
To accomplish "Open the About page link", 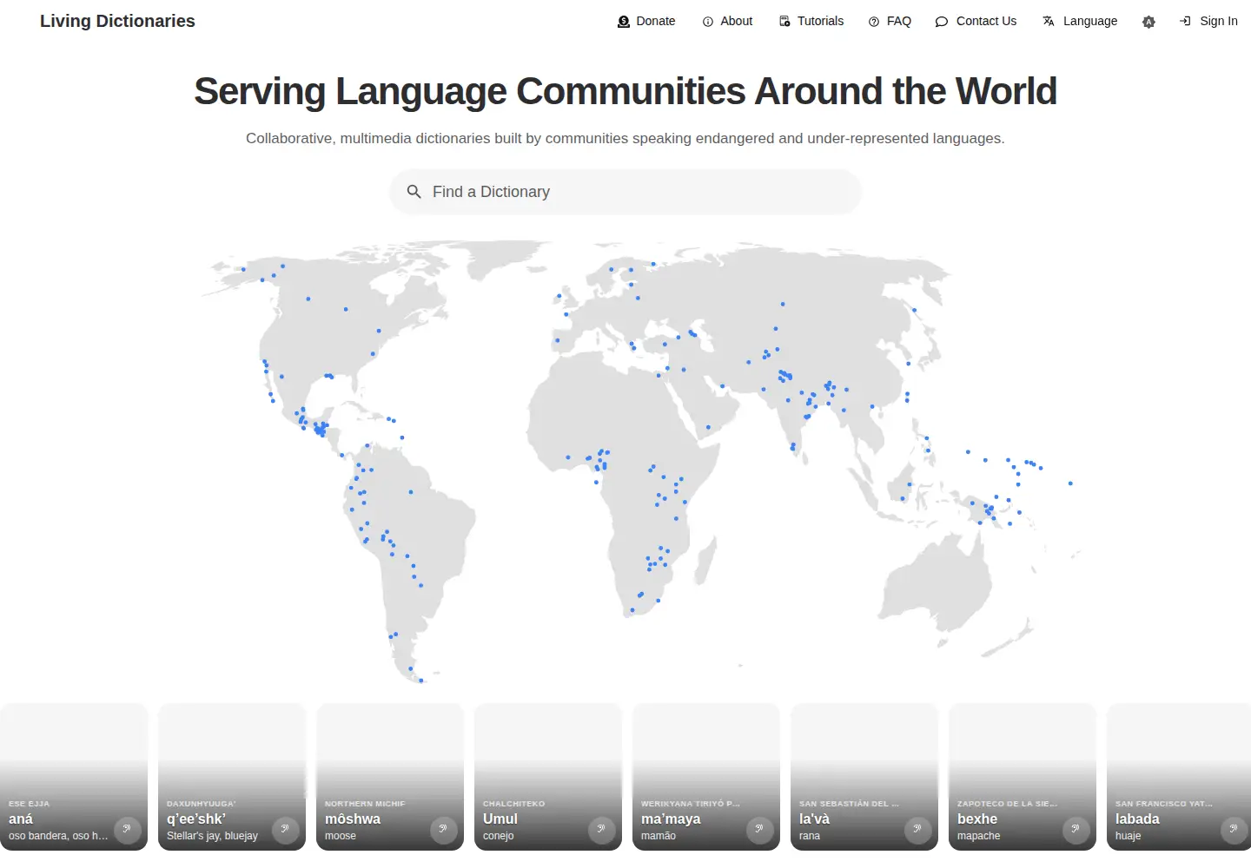I will coord(727,22).
